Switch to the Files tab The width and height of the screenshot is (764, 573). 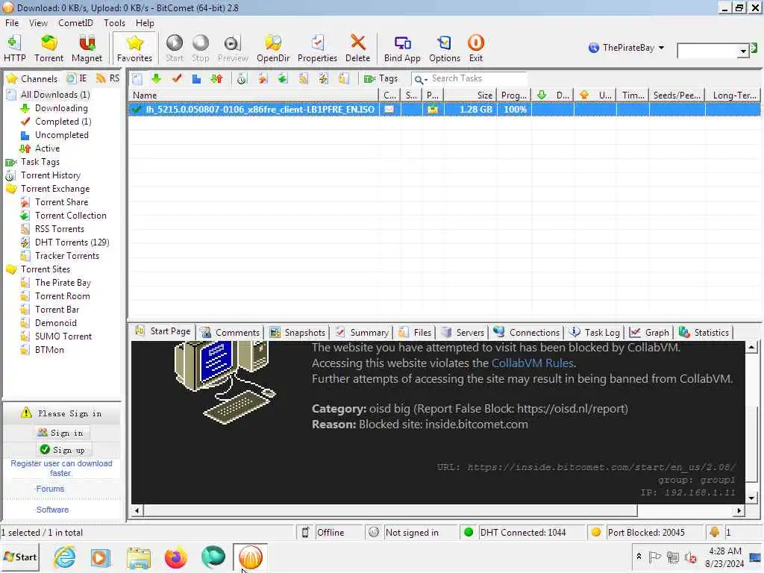(415, 332)
